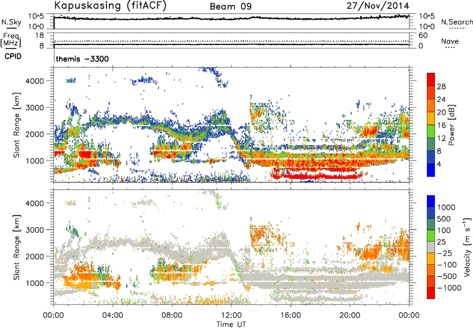The height and width of the screenshot is (328, 473).
Task: Click the velocity colorbar tick '-1000'
Action: [x=449, y=288]
